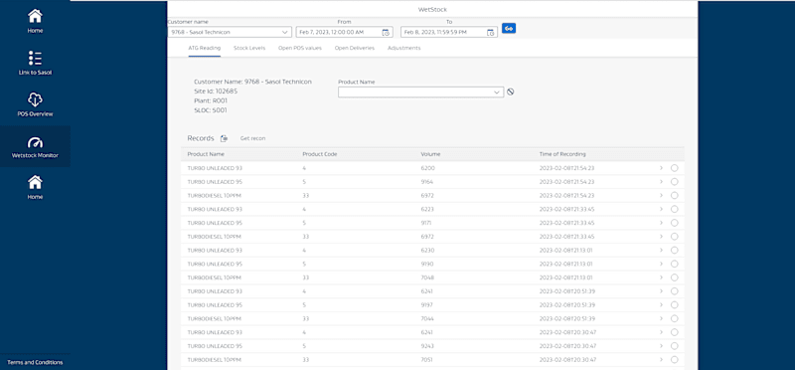The height and width of the screenshot is (370, 795).
Task: Select radio for Diesel 10PPM at 21:33:45
Action: [x=675, y=237]
